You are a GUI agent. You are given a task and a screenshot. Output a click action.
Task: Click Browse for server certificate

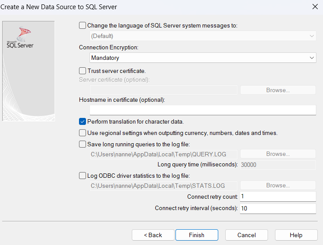278,90
